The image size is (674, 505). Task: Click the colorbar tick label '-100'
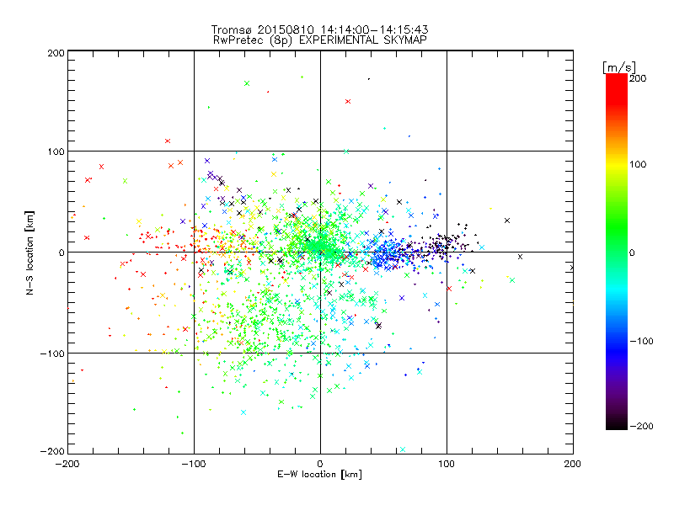641,341
